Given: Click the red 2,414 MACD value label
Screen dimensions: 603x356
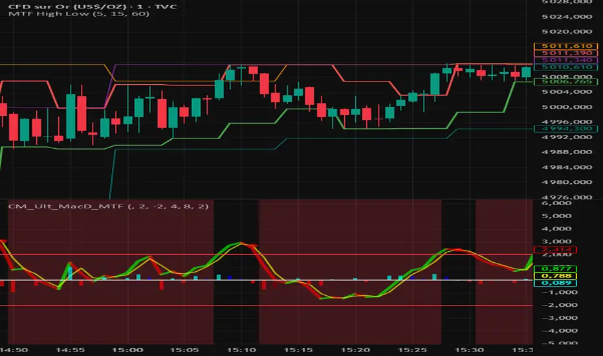Looking at the screenshot, I should click(555, 250).
